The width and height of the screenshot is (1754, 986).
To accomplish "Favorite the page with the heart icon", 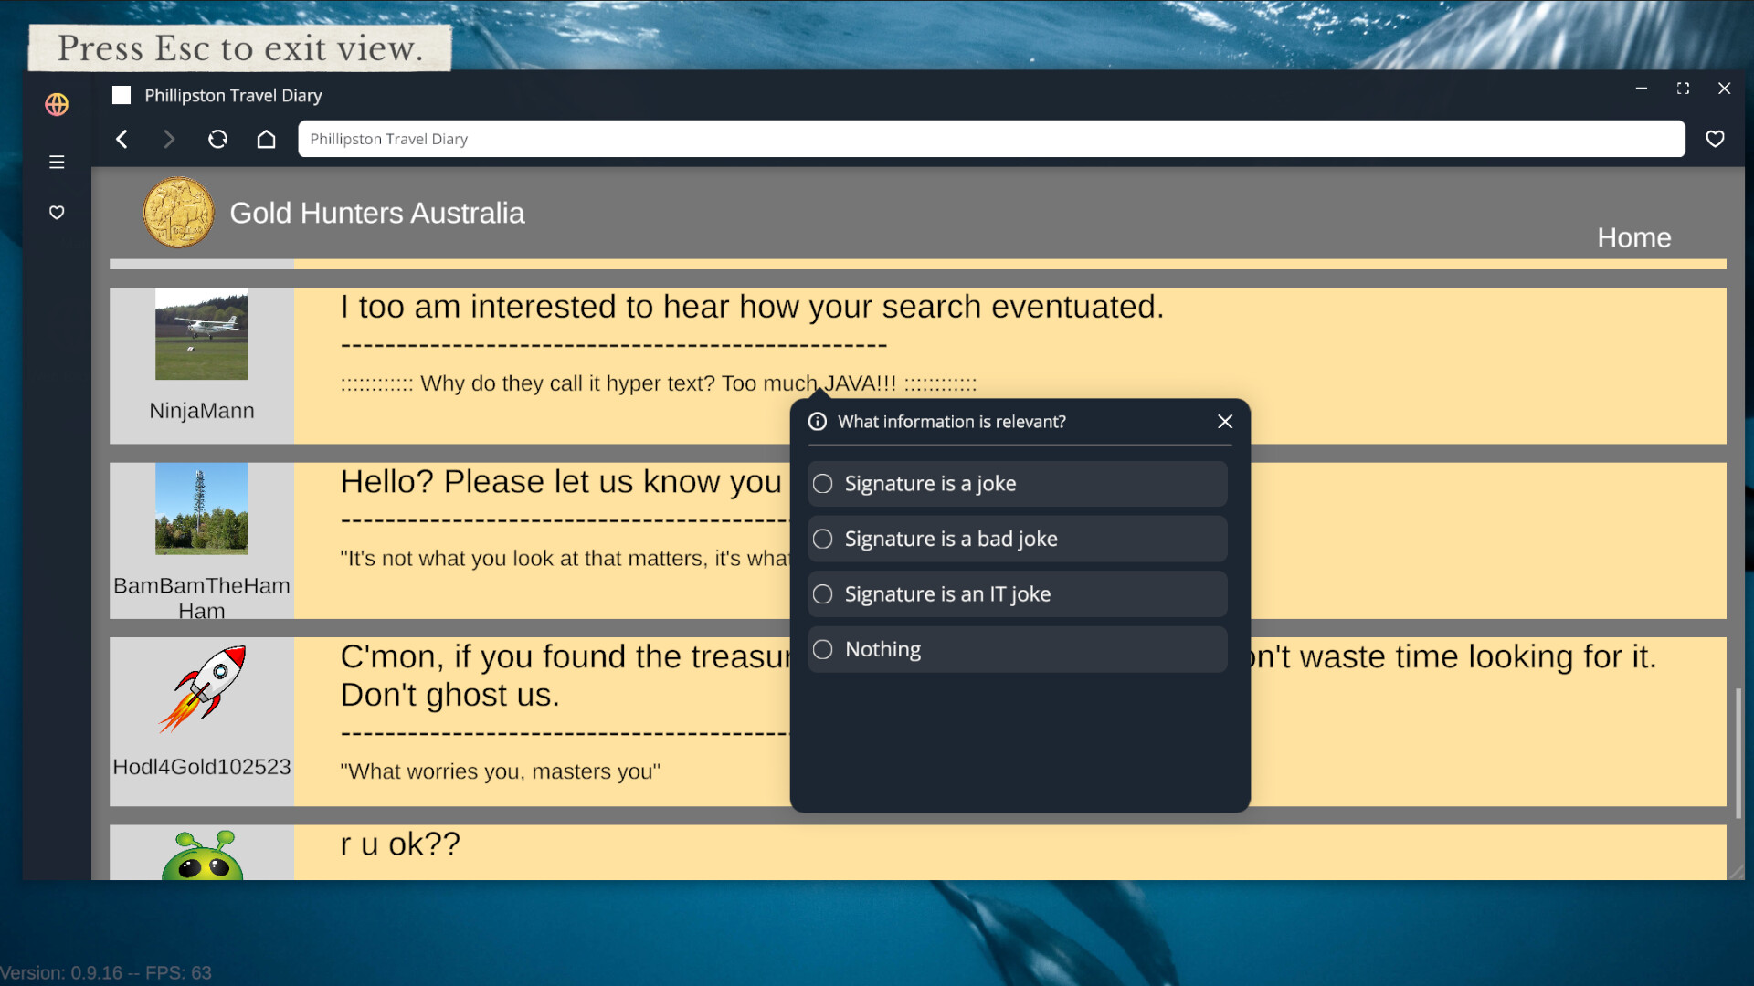I will click(x=1716, y=139).
